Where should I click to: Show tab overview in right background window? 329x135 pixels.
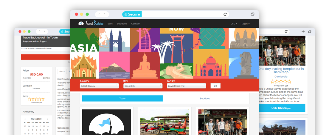[x=310, y=32]
